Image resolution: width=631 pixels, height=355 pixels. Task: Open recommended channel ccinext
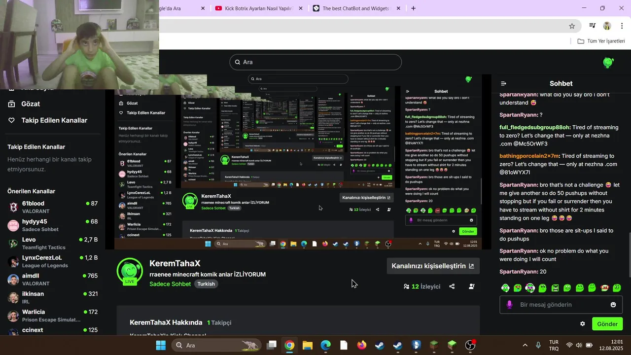pyautogui.click(x=53, y=330)
